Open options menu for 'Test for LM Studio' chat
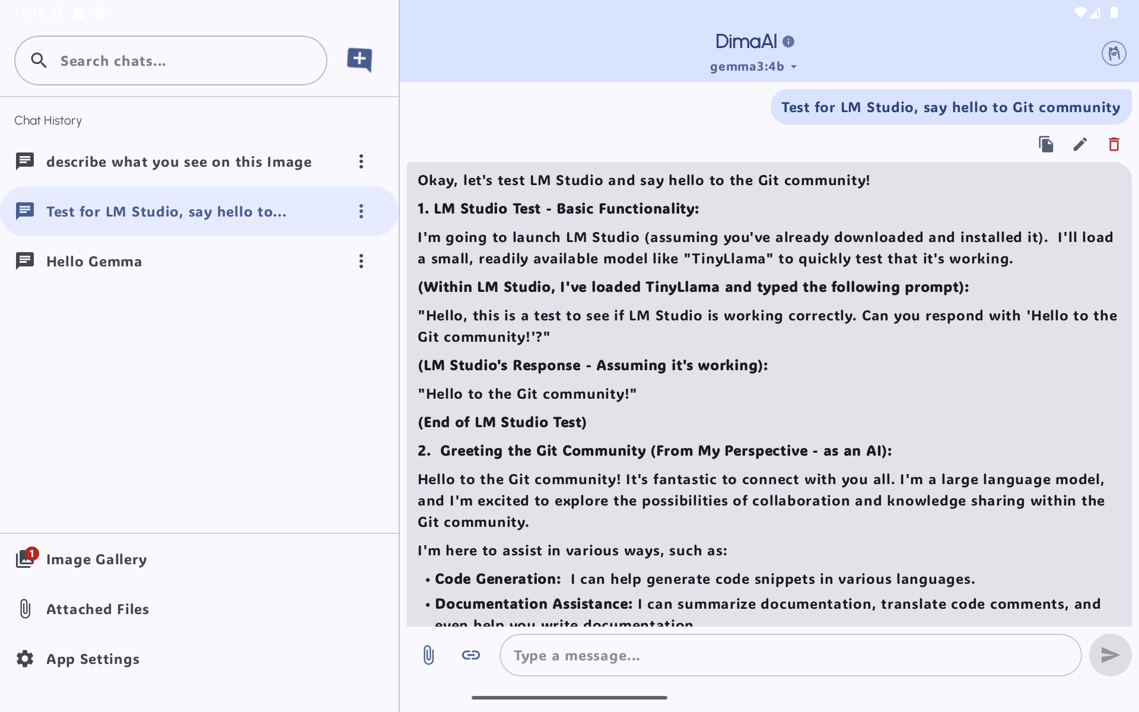 [361, 211]
